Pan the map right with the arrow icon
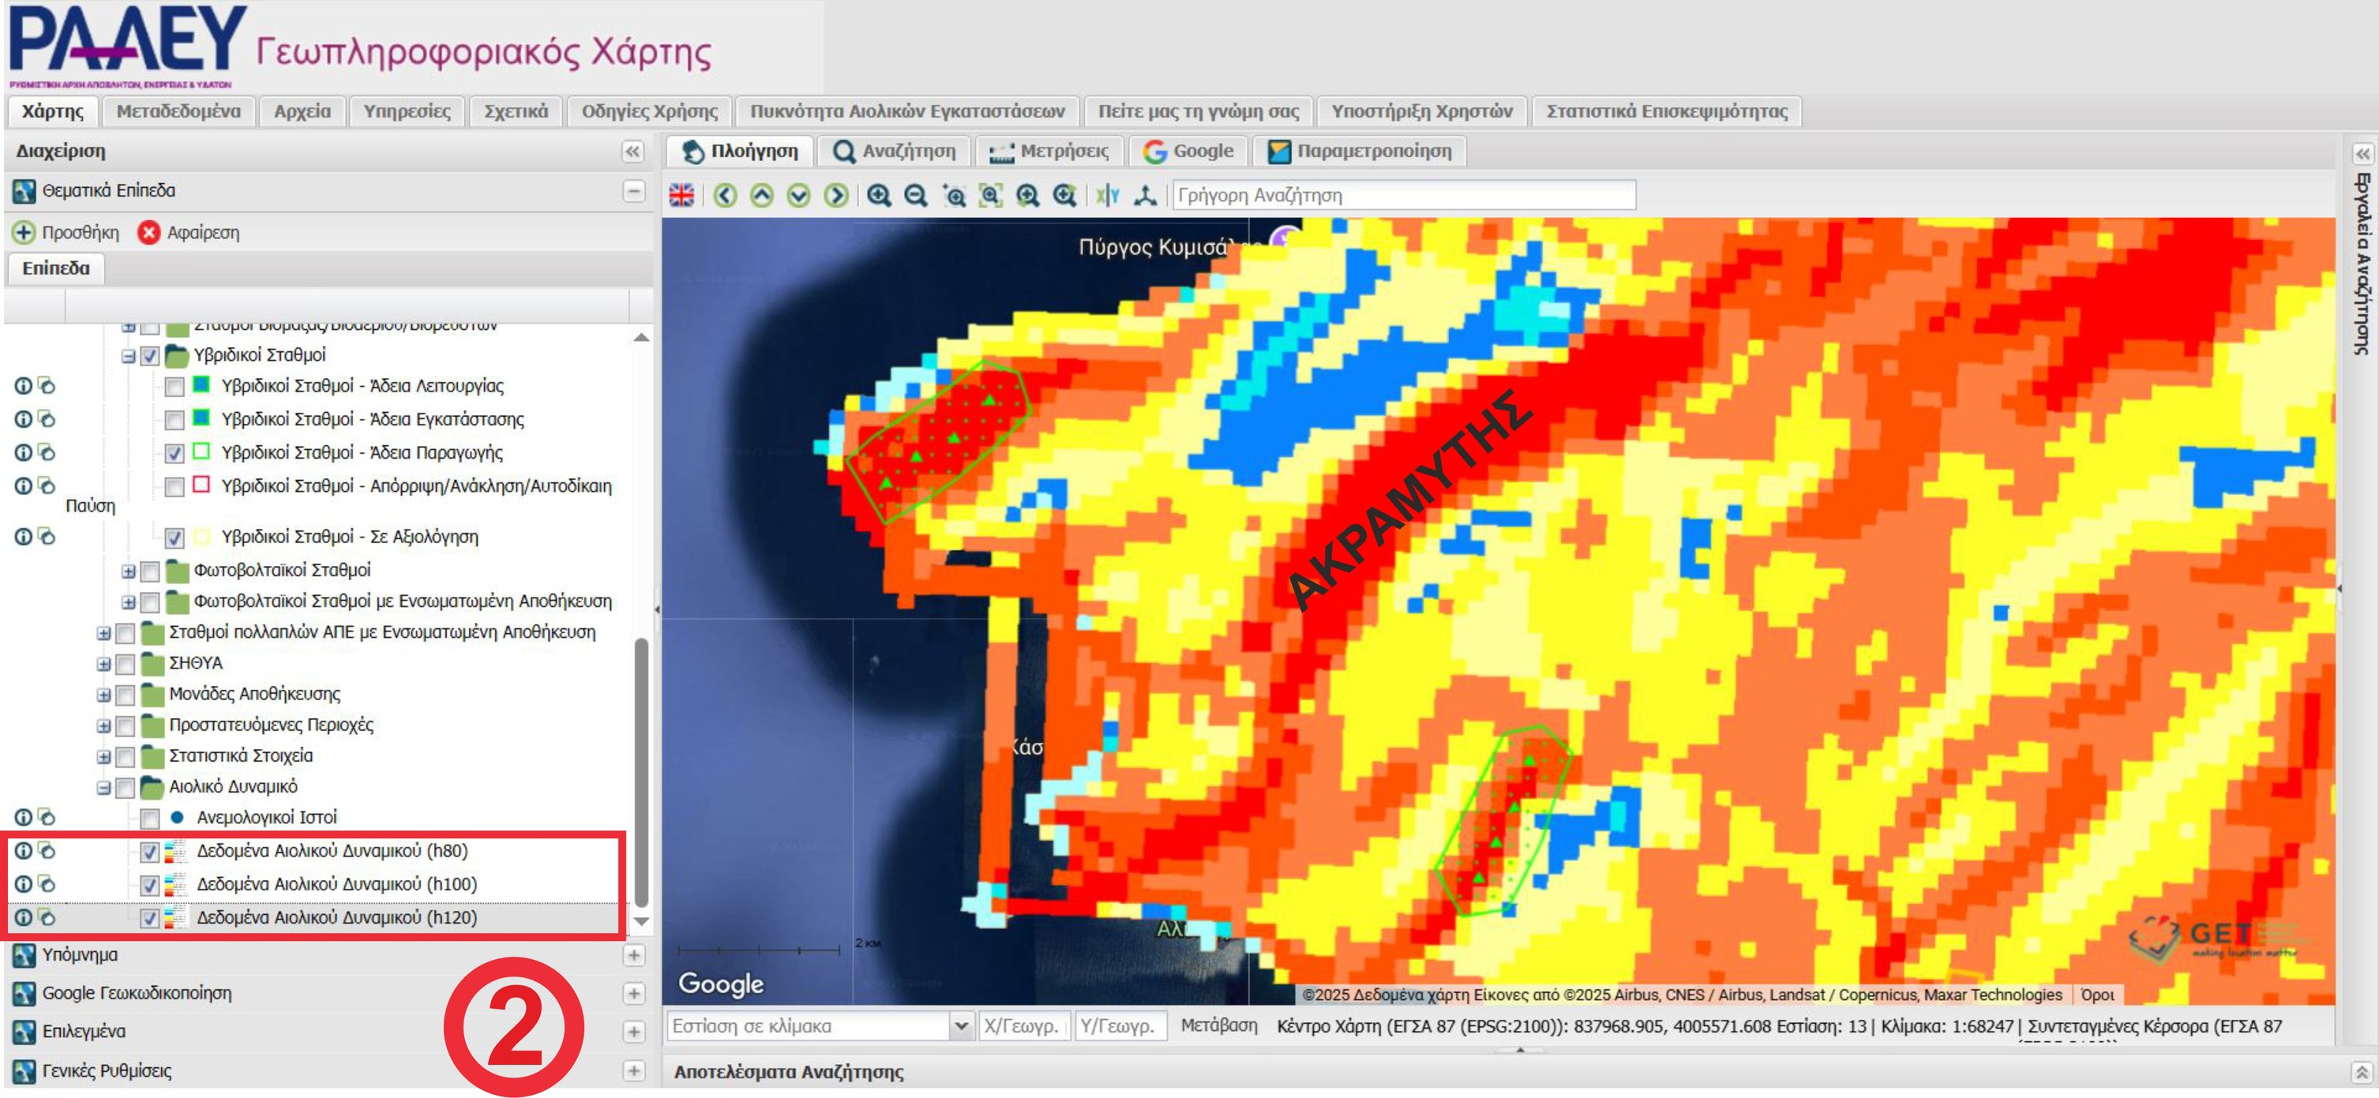The image size is (2379, 1098). [x=836, y=195]
